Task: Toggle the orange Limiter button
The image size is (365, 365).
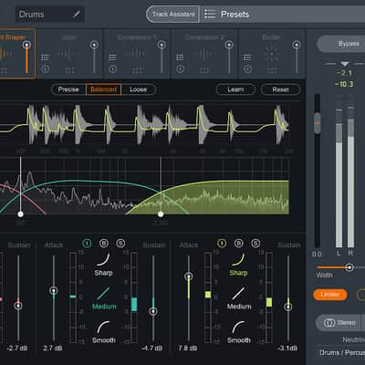Action: pyautogui.click(x=330, y=295)
